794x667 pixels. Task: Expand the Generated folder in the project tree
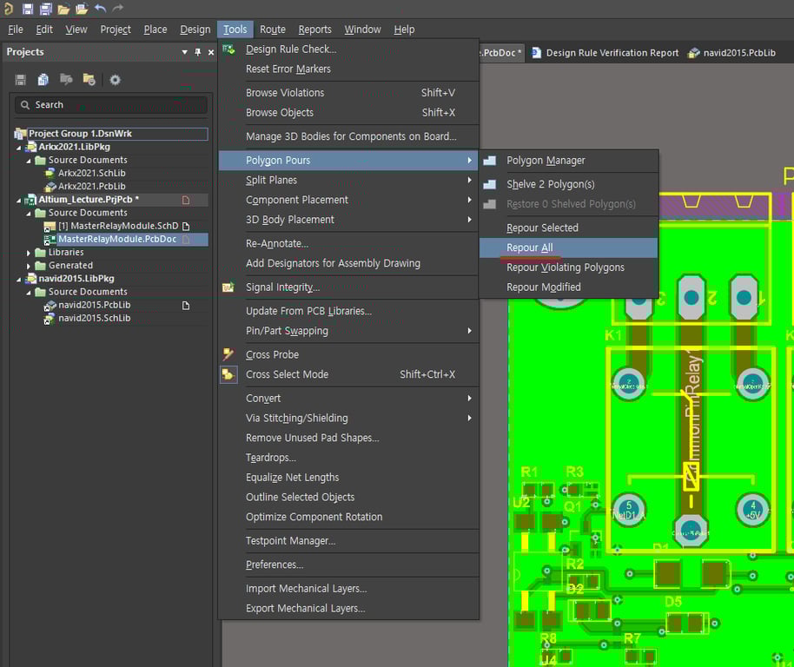[29, 266]
